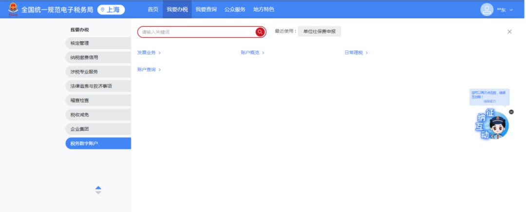Image resolution: width=526 pixels, height=212 pixels.
Task: Close the menu panel with X
Action: pyautogui.click(x=509, y=32)
